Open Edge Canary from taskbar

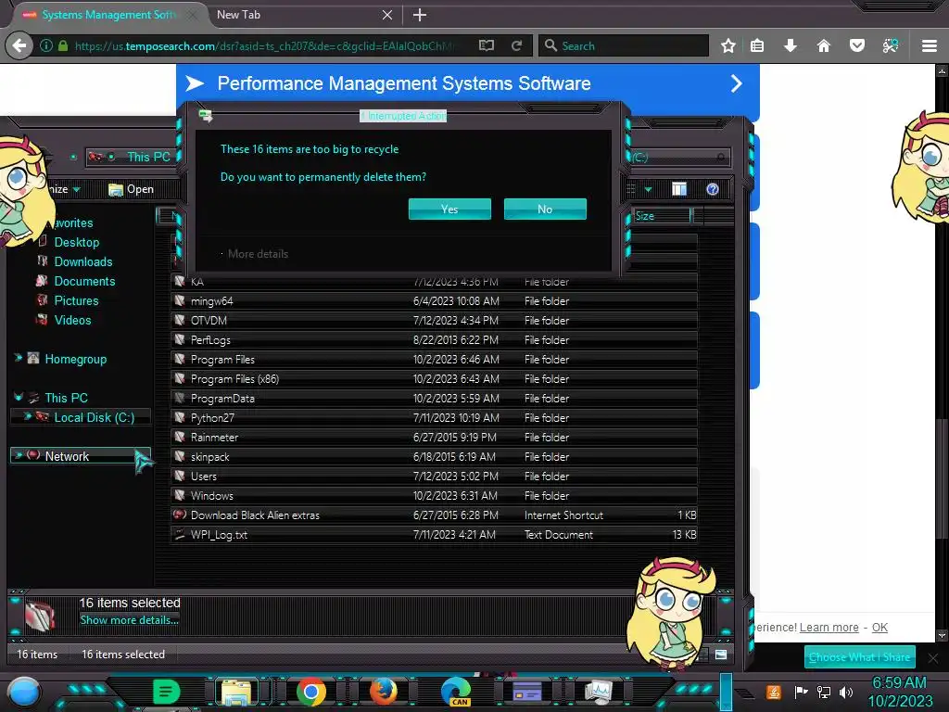tap(456, 692)
